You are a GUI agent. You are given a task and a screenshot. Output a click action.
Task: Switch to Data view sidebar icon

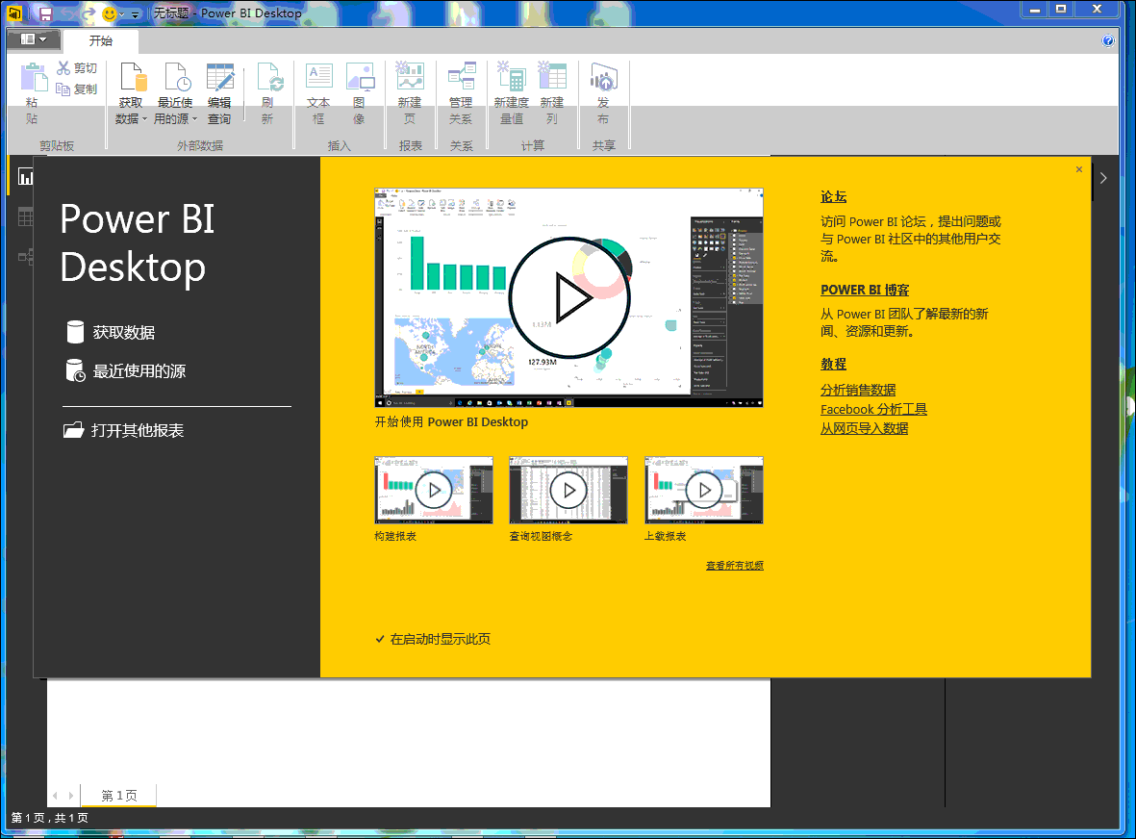point(25,216)
